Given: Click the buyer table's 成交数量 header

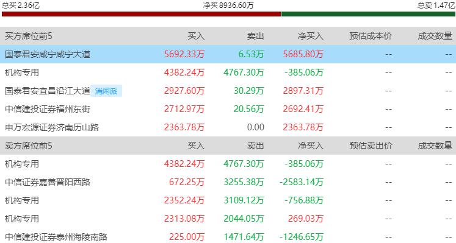Looking at the screenshot, I should click(x=435, y=36).
